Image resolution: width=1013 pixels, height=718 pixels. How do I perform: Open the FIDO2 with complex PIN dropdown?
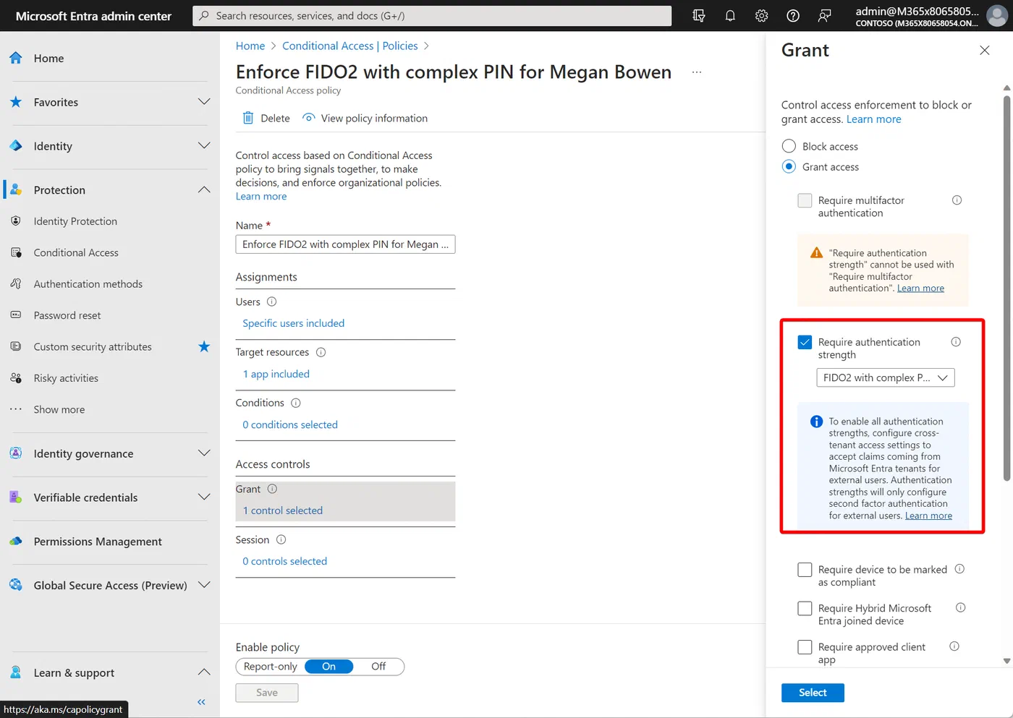(x=886, y=377)
